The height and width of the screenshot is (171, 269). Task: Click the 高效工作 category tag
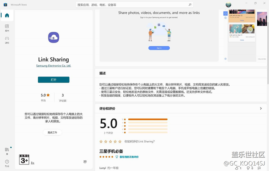[52, 132]
